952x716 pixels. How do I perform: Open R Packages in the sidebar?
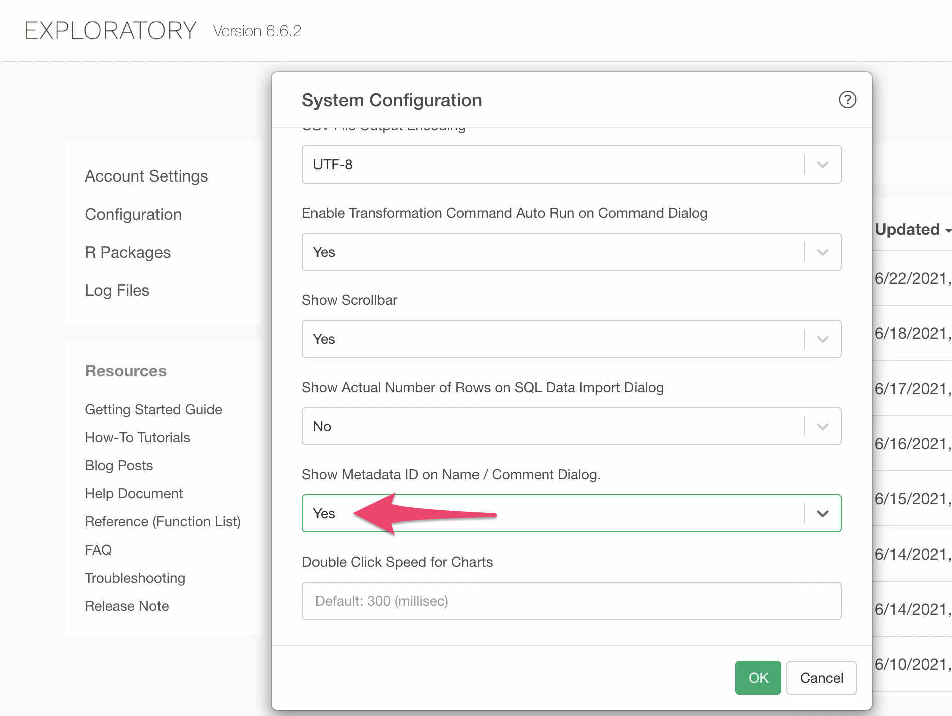(127, 252)
